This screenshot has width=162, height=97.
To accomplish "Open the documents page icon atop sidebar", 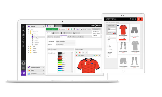I will pyautogui.click(x=24, y=27).
